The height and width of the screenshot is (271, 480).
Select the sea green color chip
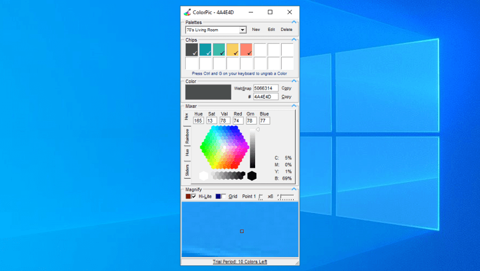[x=219, y=50]
